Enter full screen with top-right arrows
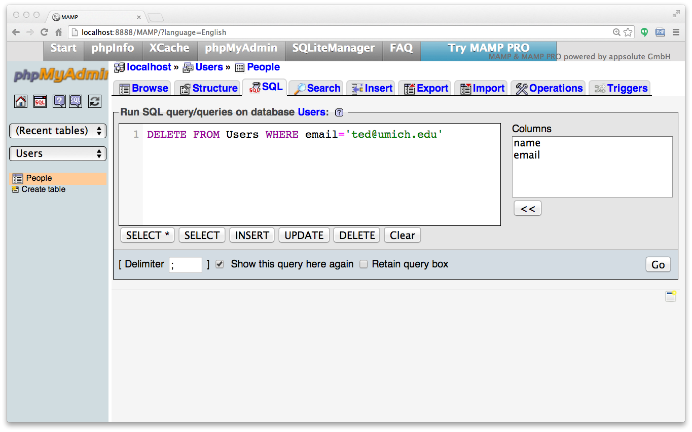692x432 pixels. [x=676, y=14]
